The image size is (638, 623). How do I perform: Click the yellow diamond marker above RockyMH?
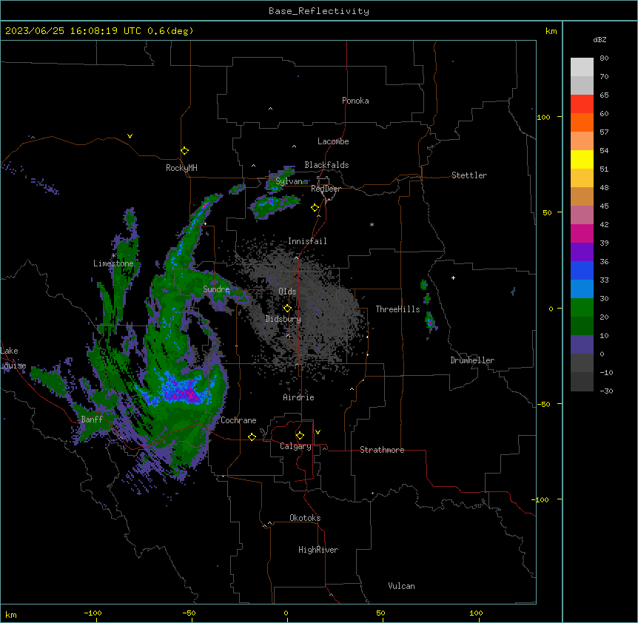coord(185,151)
